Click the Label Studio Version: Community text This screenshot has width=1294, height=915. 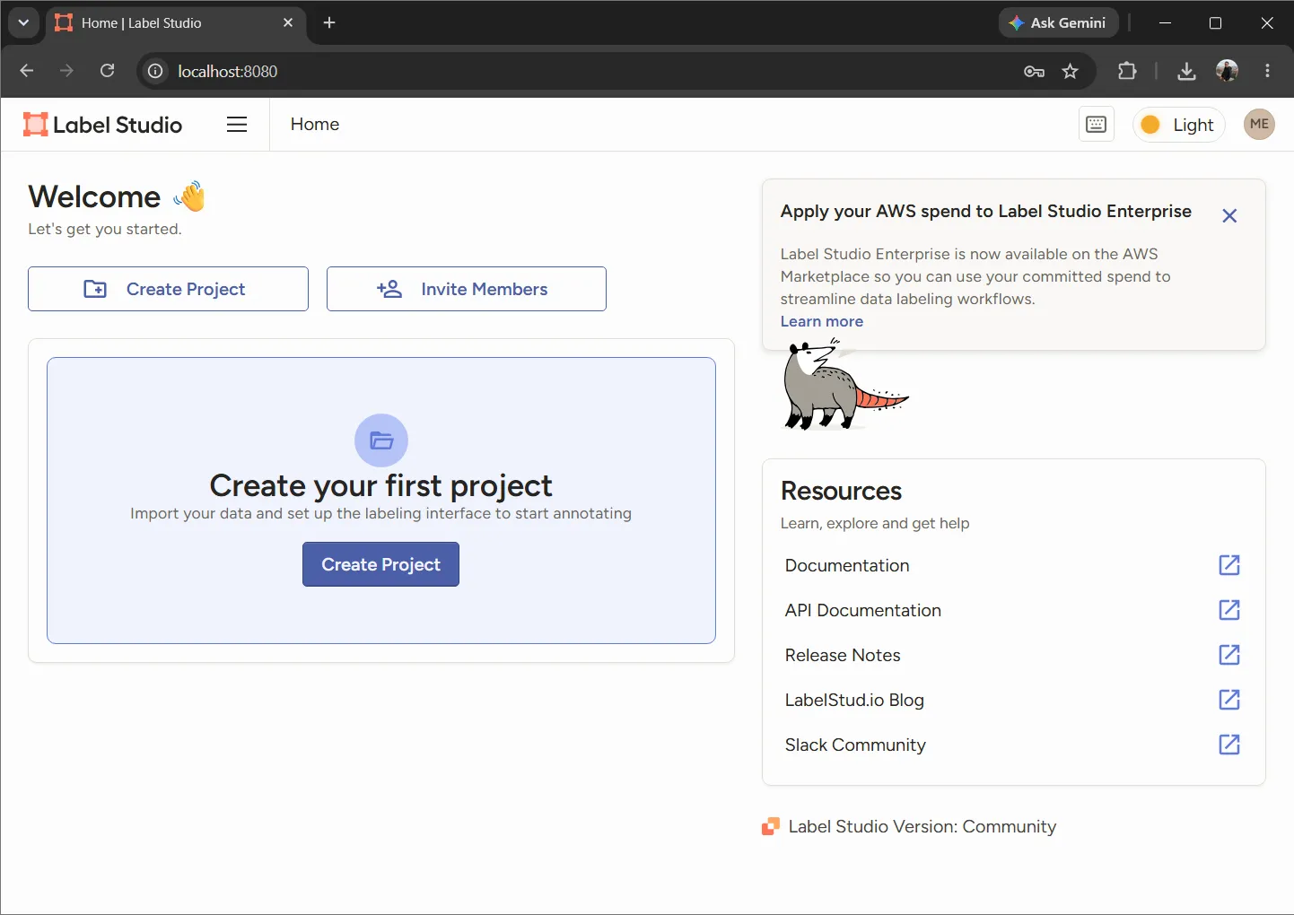coord(922,826)
